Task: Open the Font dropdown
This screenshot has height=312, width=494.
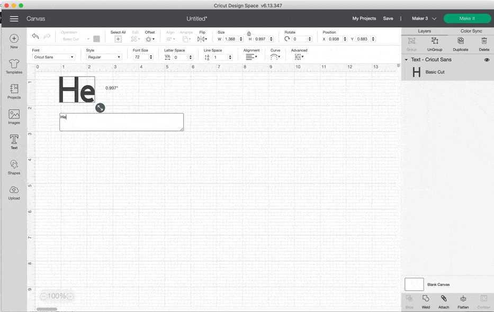Action: pos(53,57)
